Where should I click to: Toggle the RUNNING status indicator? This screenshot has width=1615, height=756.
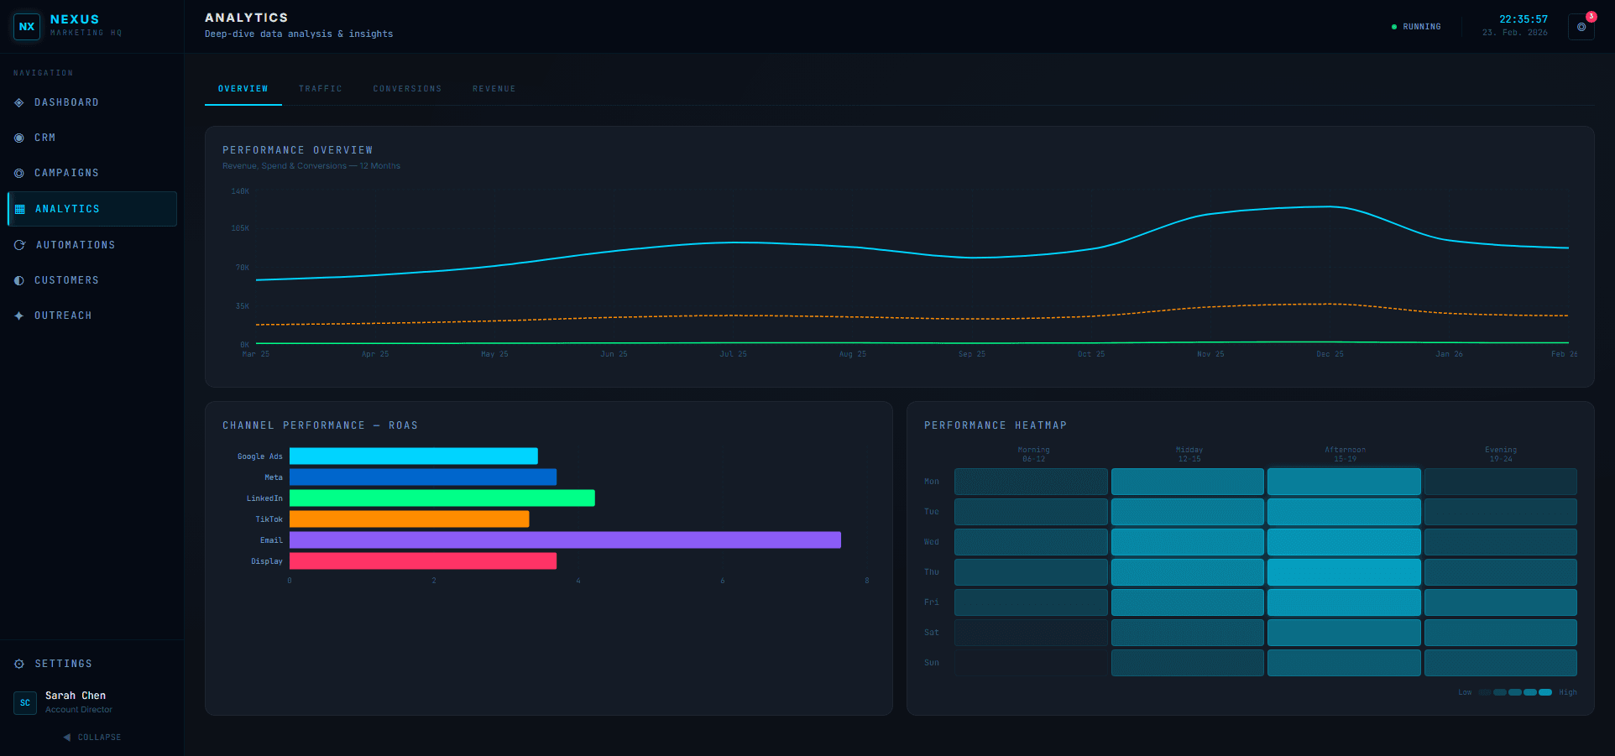pos(1417,26)
